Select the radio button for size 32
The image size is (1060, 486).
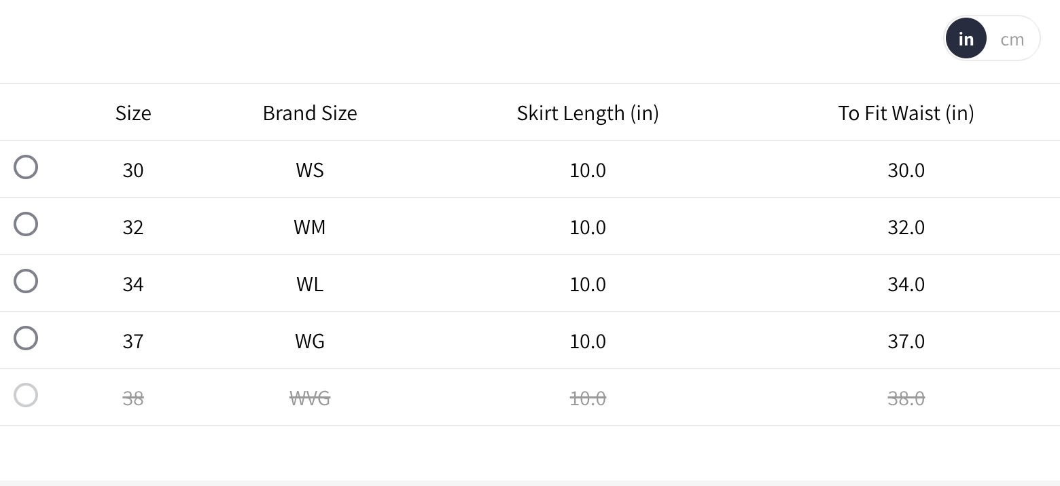coord(26,224)
